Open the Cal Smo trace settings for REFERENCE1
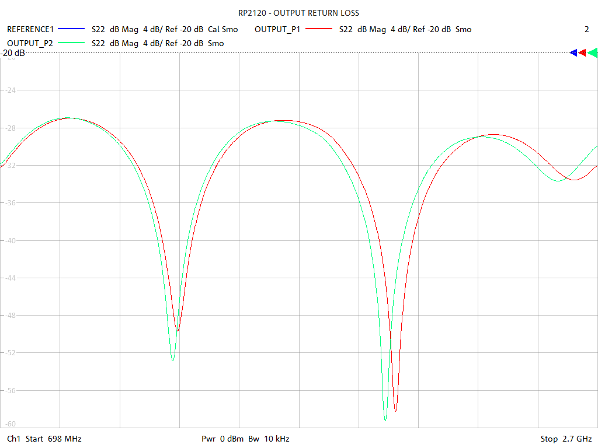 (x=224, y=29)
